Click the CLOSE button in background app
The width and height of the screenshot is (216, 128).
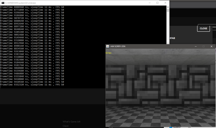(x=203, y=29)
